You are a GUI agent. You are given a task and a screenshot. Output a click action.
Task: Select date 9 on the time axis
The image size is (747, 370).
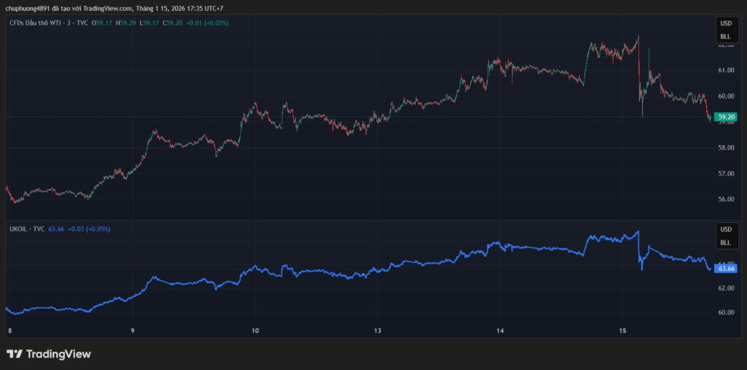coord(132,331)
